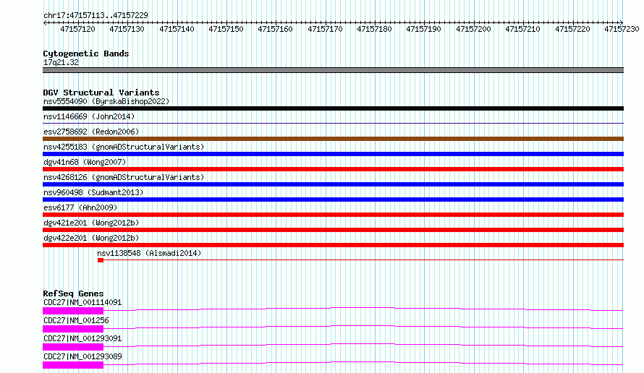
Task: Click the brown esv2758692 variant bar
Action: pyautogui.click(x=333, y=139)
